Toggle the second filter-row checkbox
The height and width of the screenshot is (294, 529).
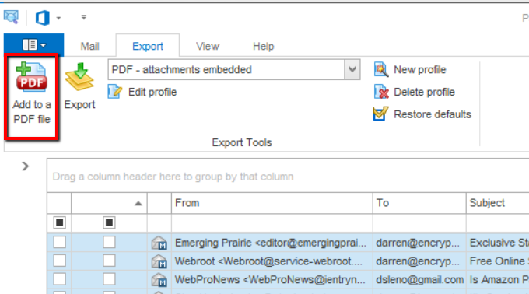coord(109,222)
